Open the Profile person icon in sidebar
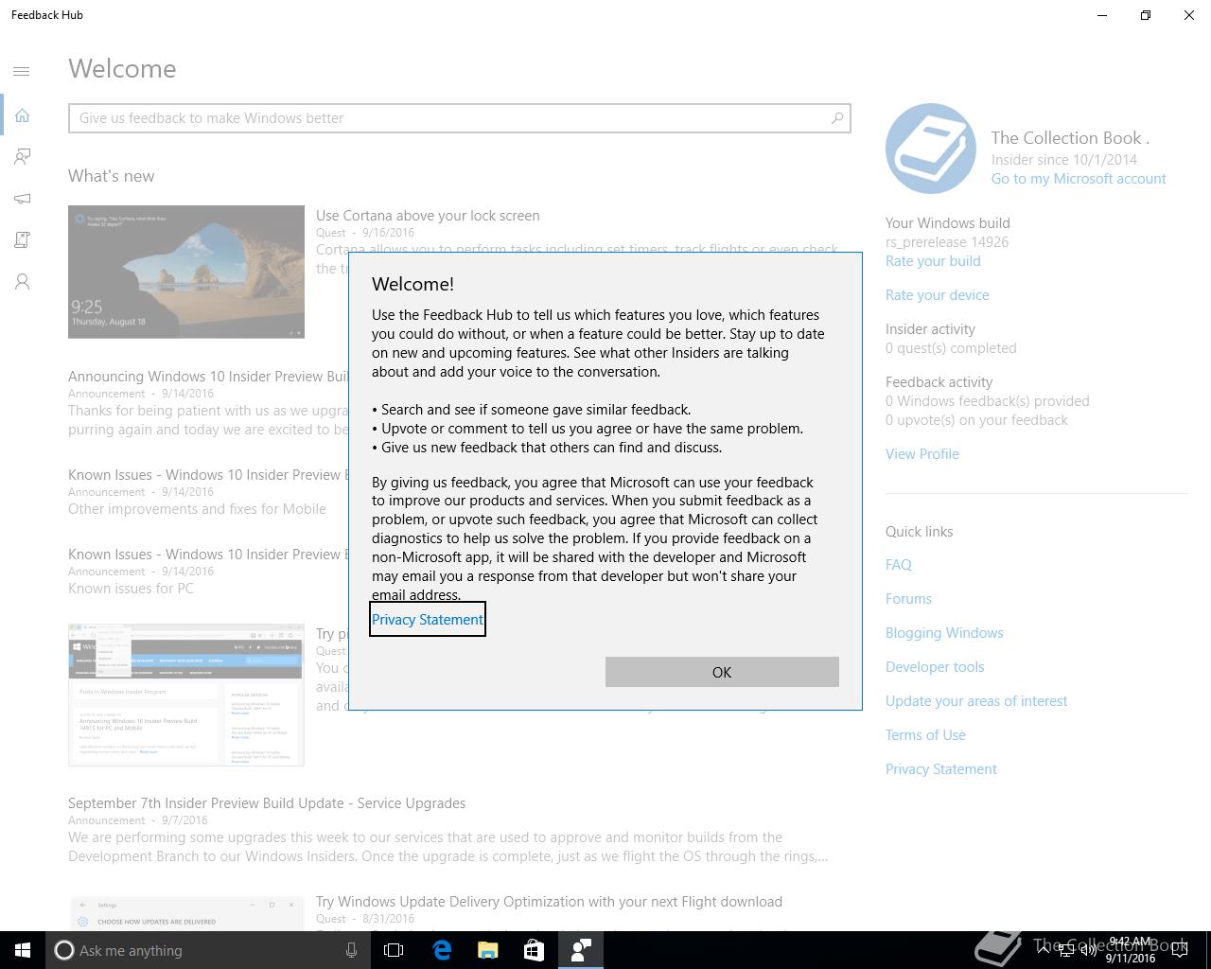This screenshot has height=969, width=1211. click(x=22, y=281)
